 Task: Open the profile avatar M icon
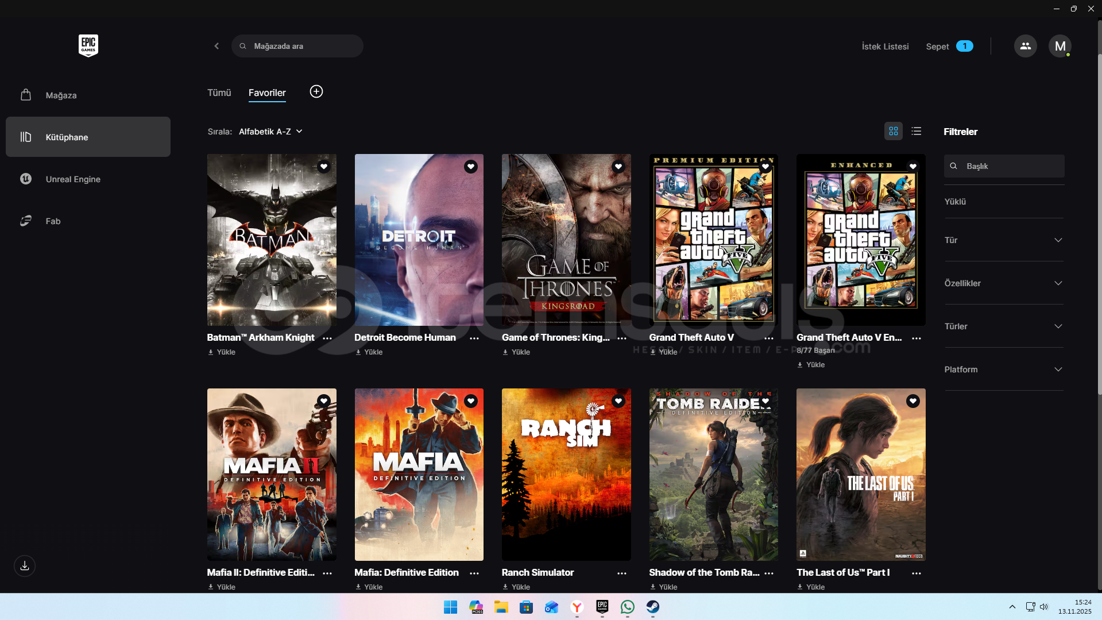tap(1060, 46)
